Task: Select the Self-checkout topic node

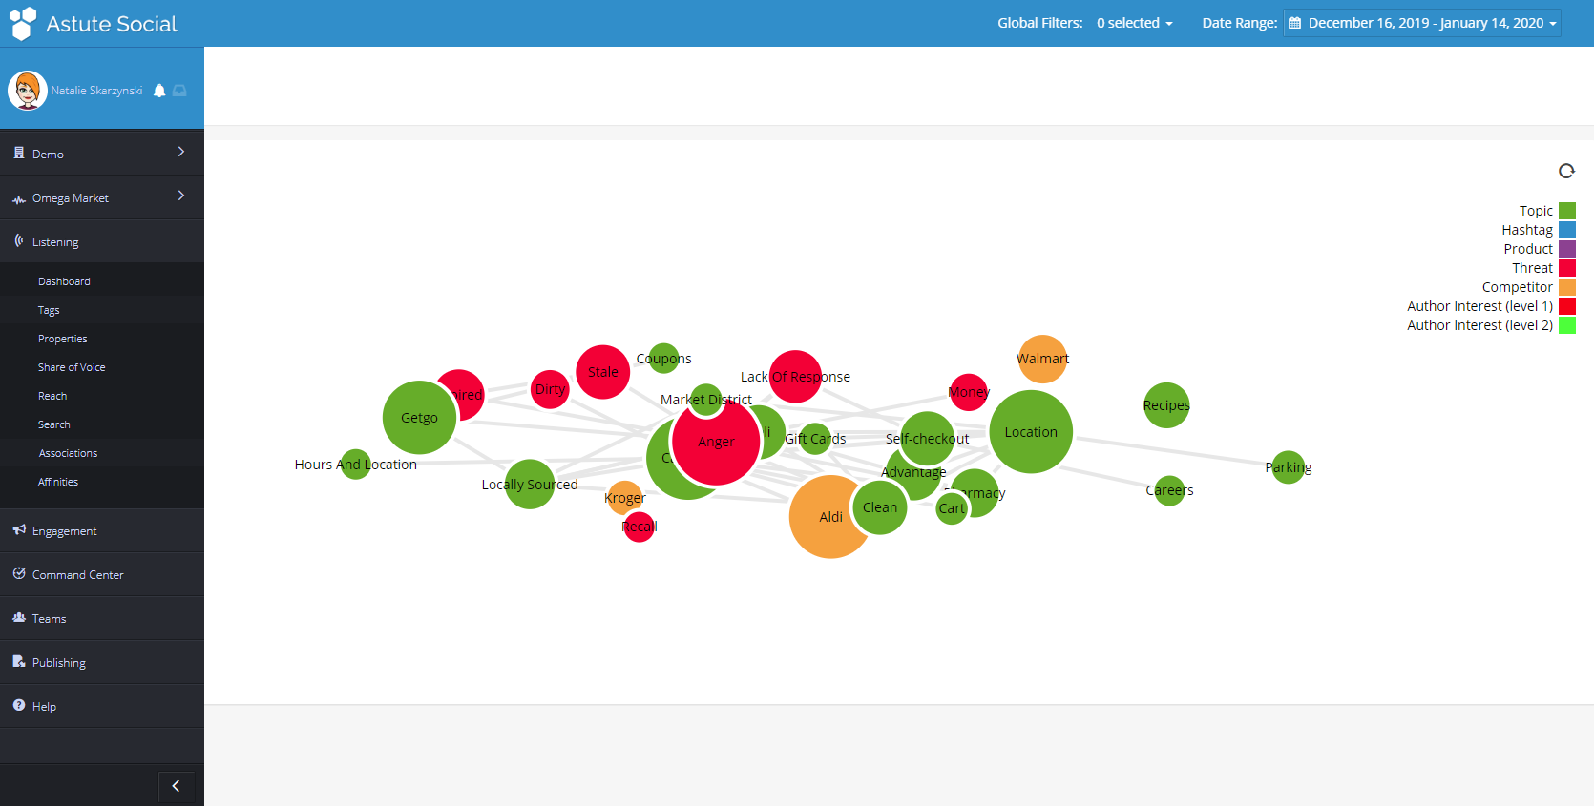Action: pyautogui.click(x=927, y=439)
